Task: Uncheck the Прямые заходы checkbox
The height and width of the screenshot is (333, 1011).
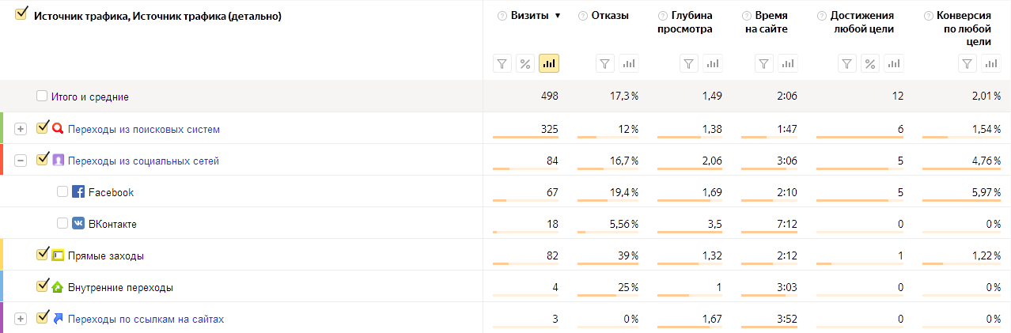Action: click(x=42, y=254)
